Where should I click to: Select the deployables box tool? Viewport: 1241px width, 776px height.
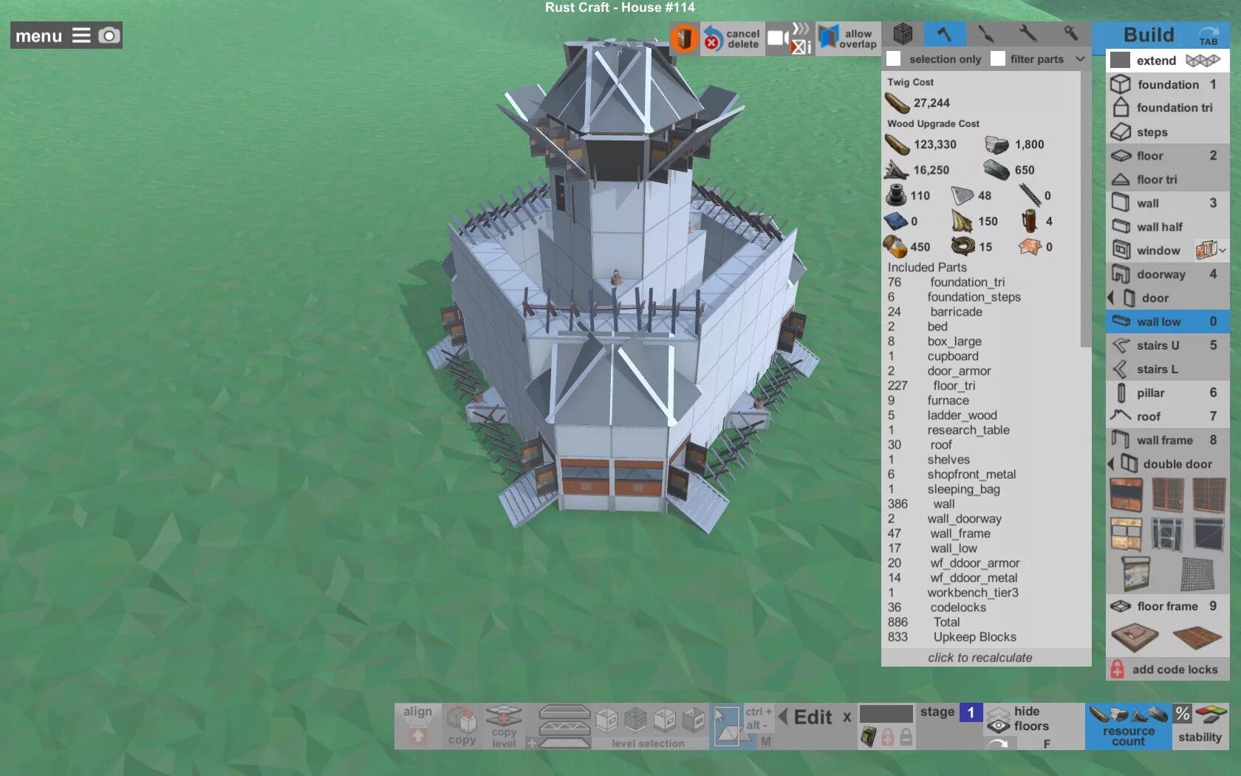pyautogui.click(x=903, y=33)
